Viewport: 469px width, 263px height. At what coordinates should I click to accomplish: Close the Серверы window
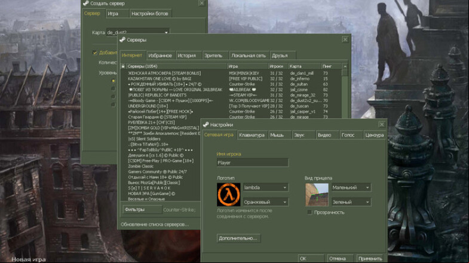point(345,40)
